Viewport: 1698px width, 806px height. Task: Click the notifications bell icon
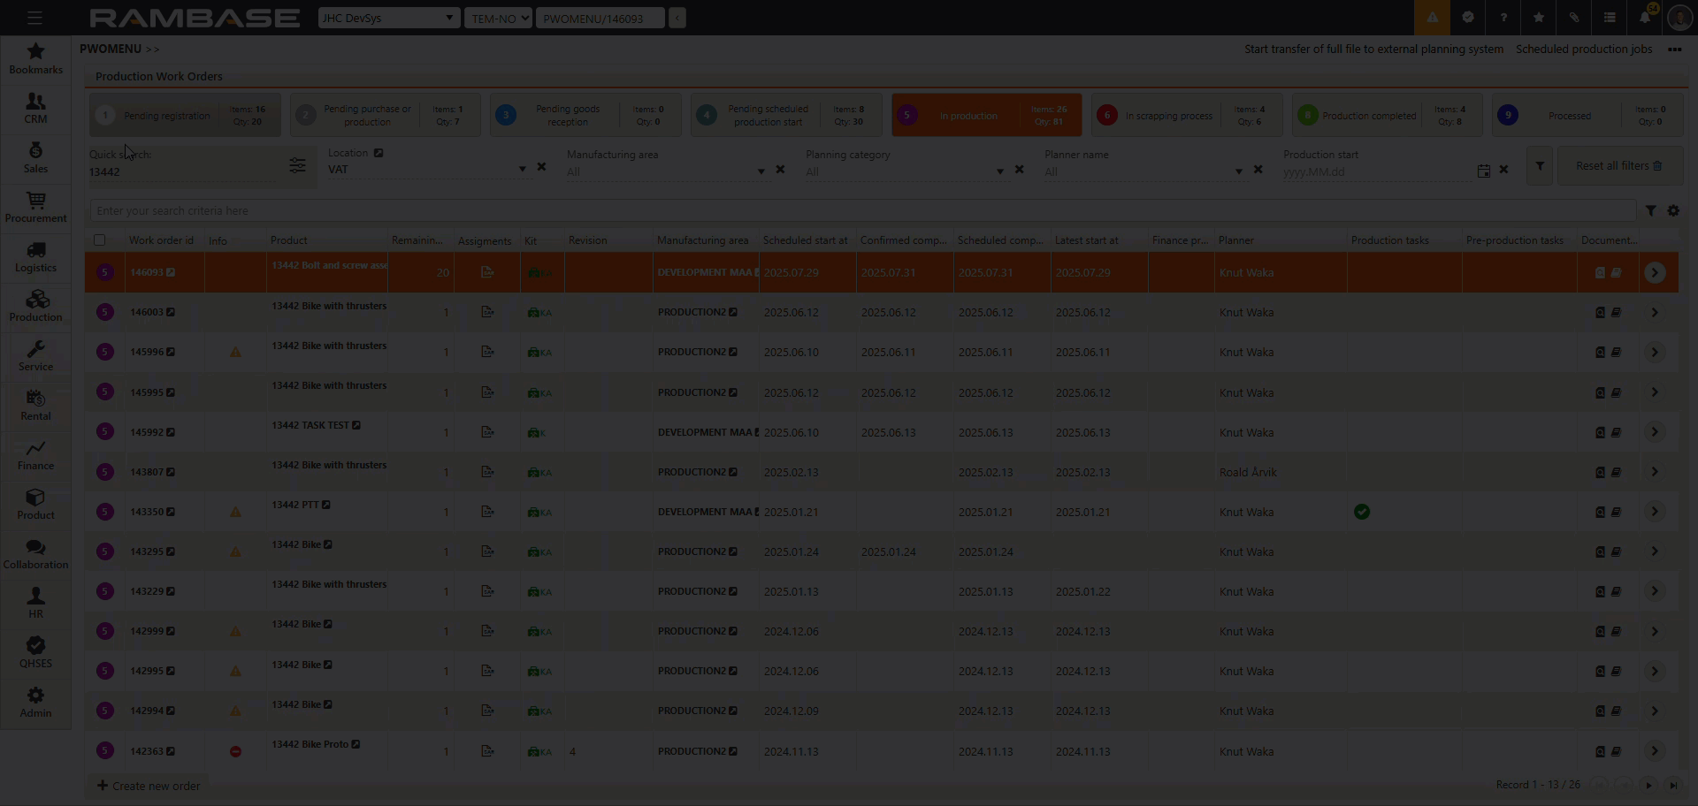point(1644,18)
